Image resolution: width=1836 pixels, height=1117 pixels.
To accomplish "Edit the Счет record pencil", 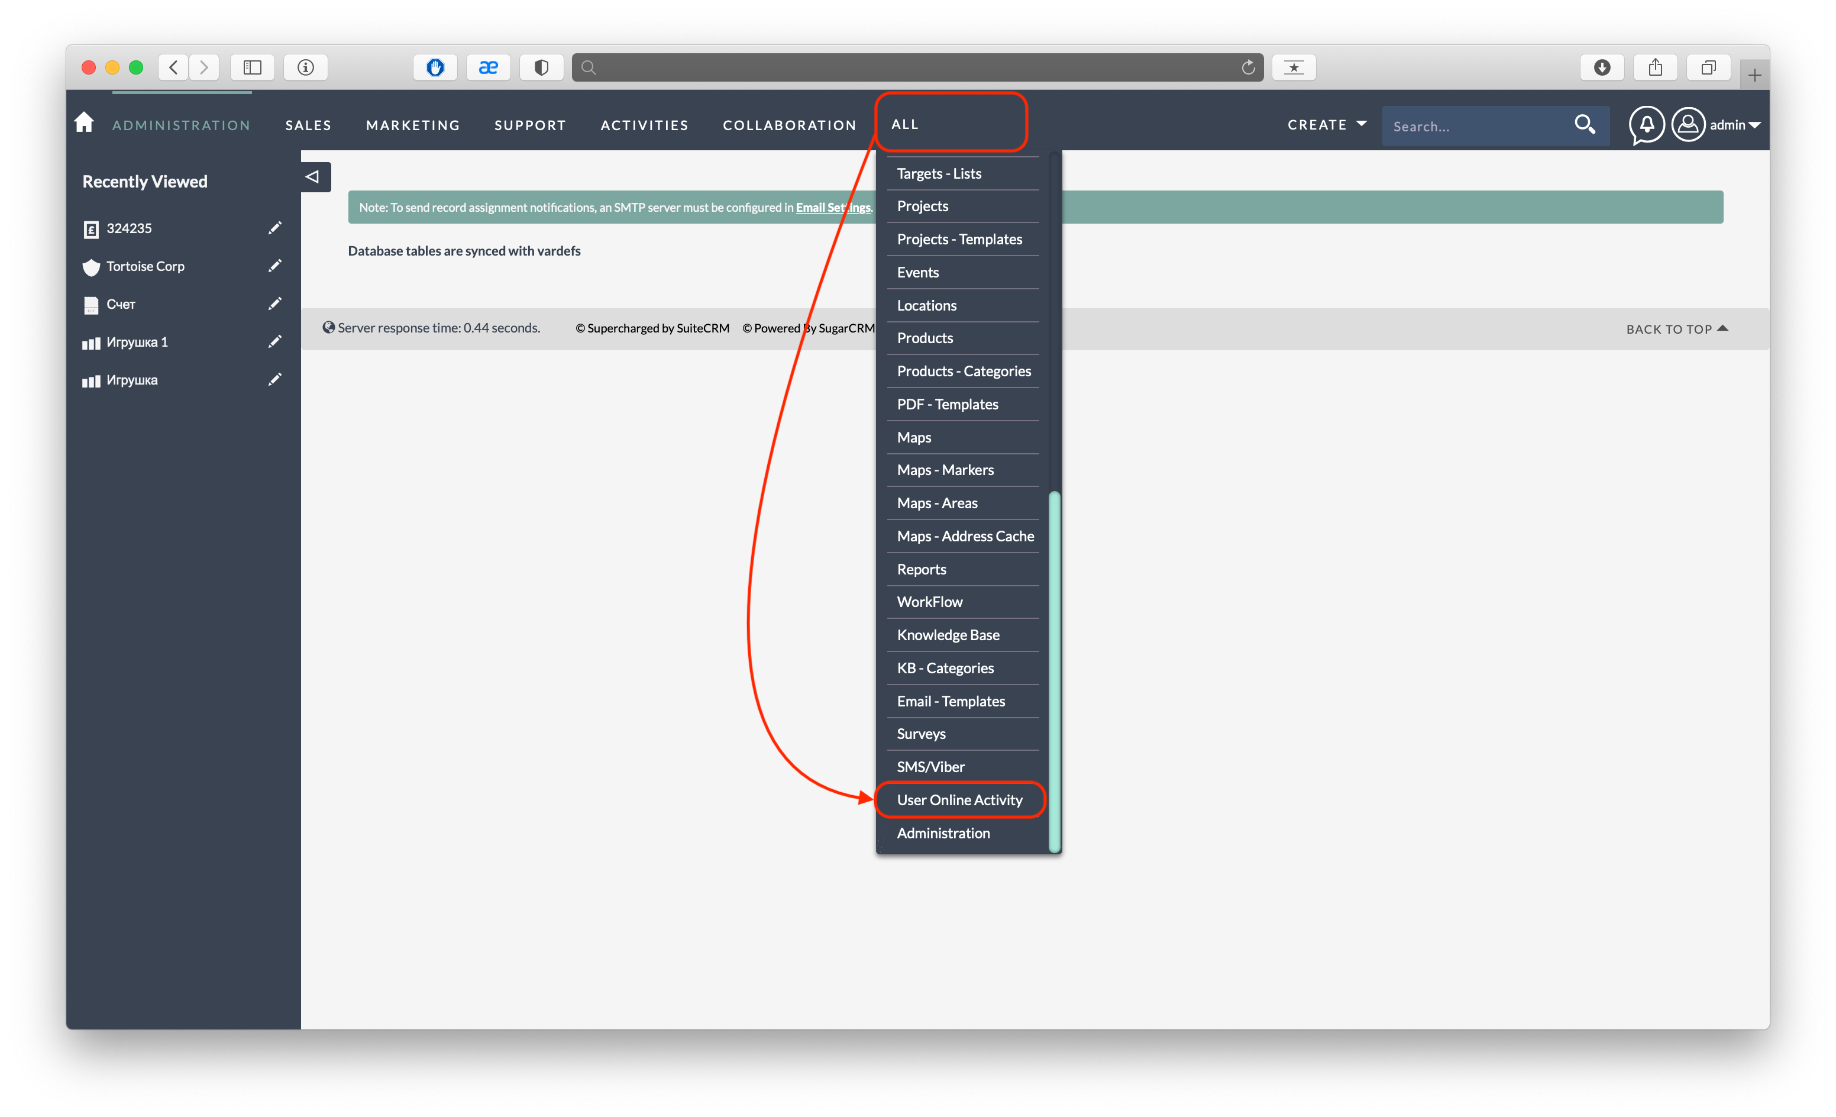I will [275, 304].
